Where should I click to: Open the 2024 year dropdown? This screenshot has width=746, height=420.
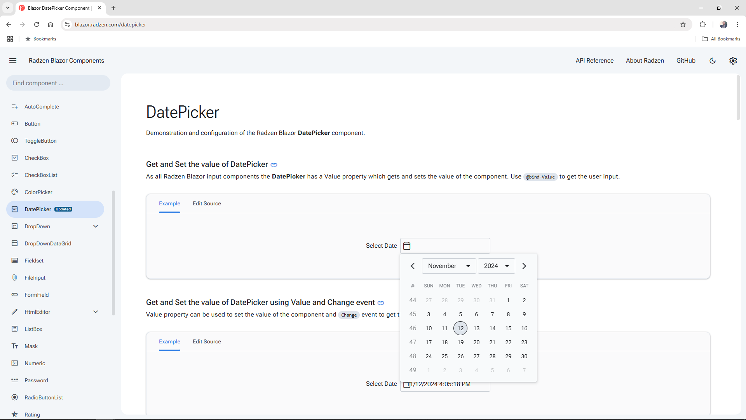click(x=496, y=266)
